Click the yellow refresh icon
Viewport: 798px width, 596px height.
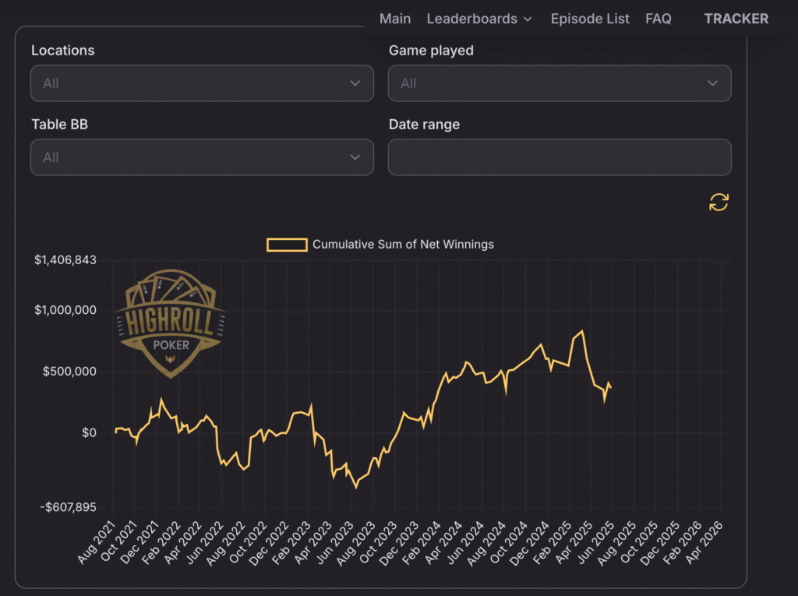719,202
